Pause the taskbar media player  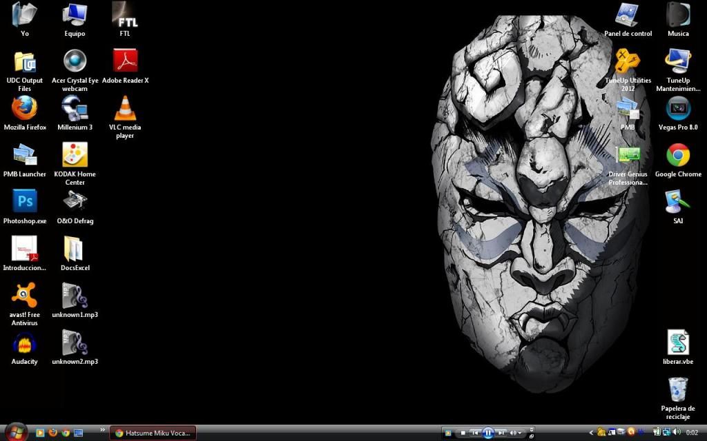coord(487,433)
